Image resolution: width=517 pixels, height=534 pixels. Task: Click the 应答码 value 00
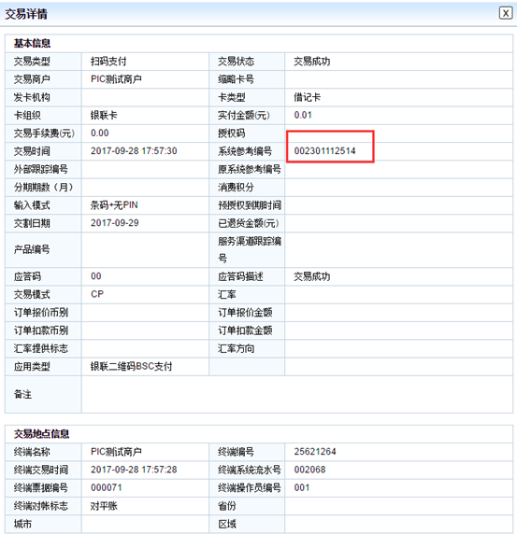(96, 276)
